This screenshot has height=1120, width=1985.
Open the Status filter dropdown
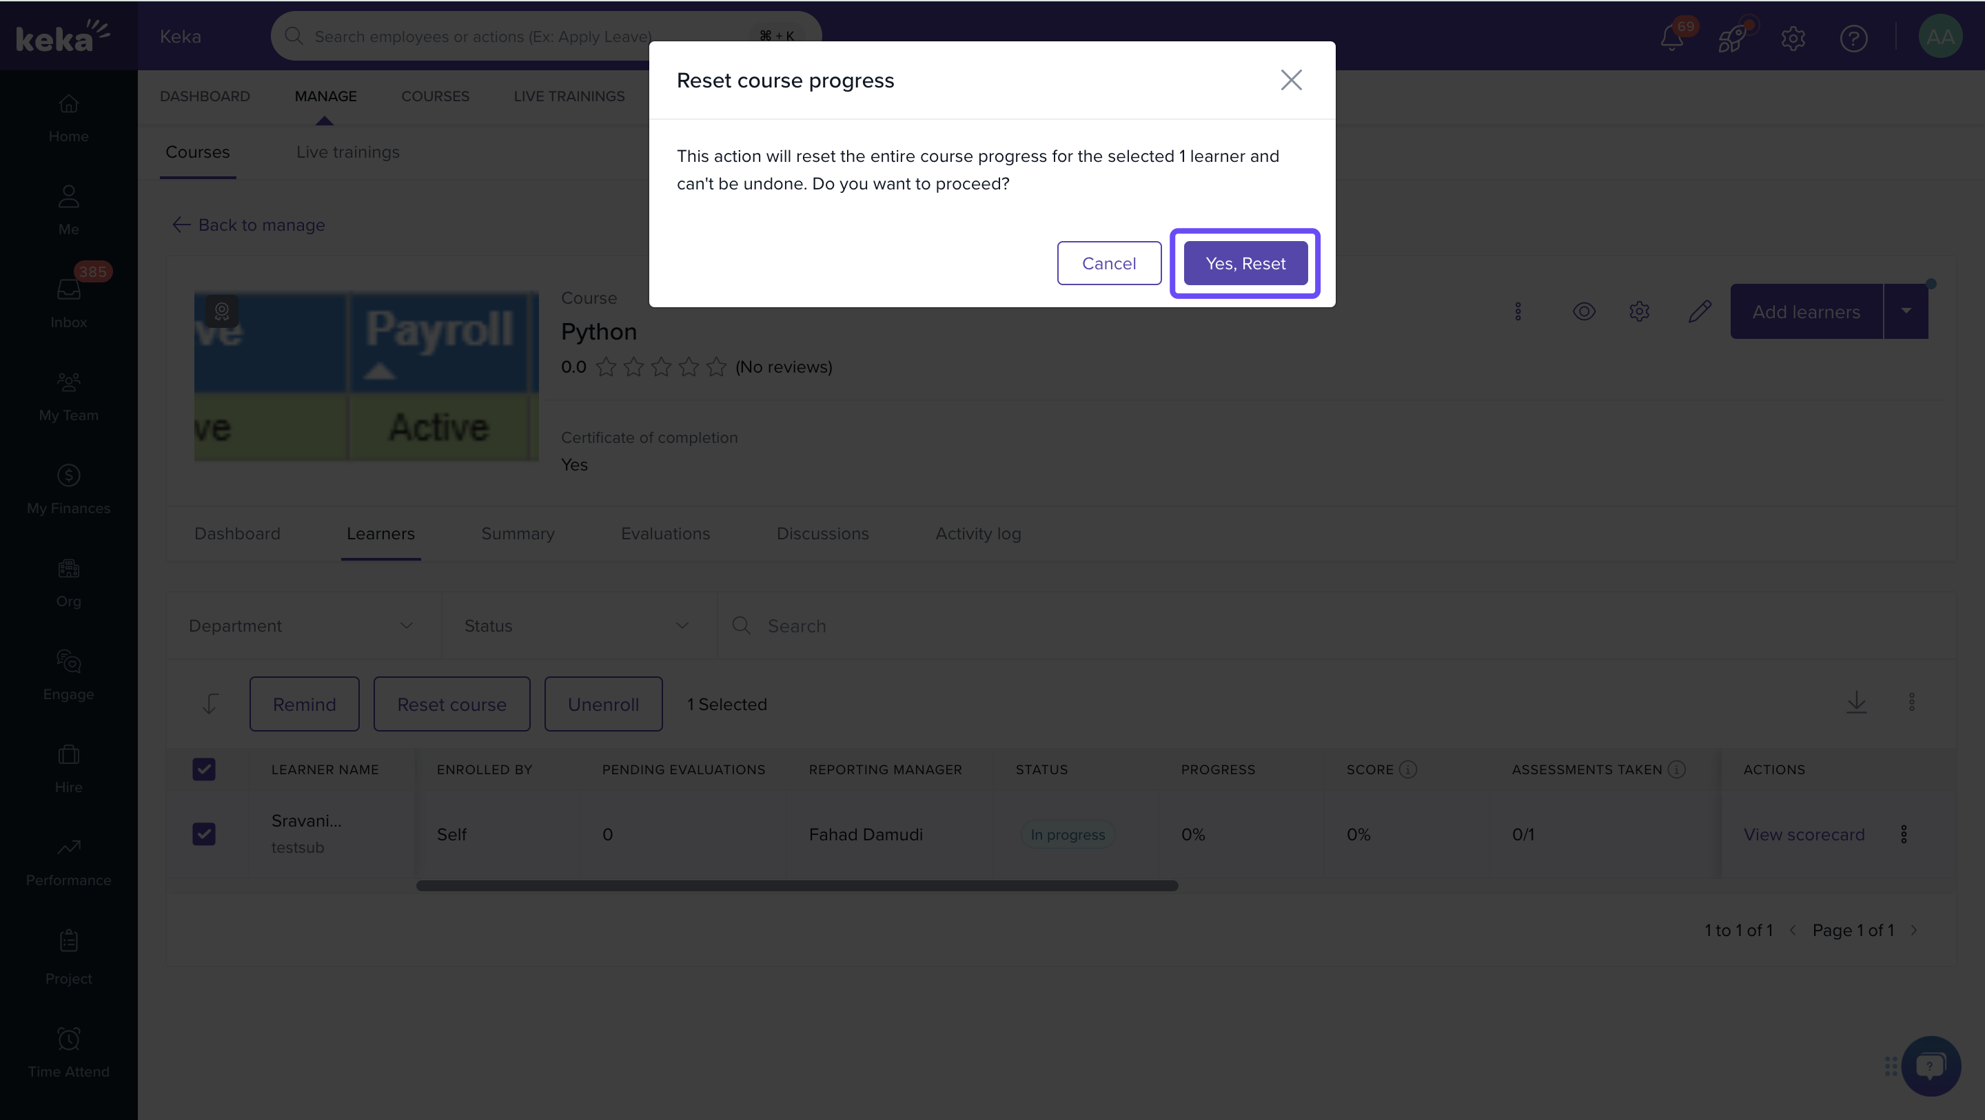pos(578,625)
